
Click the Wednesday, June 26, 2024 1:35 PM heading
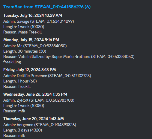tap(35, 94)
